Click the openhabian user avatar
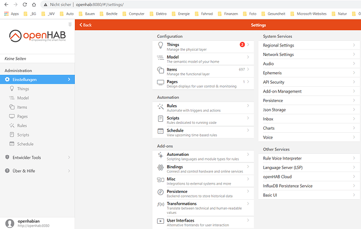The width and height of the screenshot is (361, 229). tap(9, 223)
